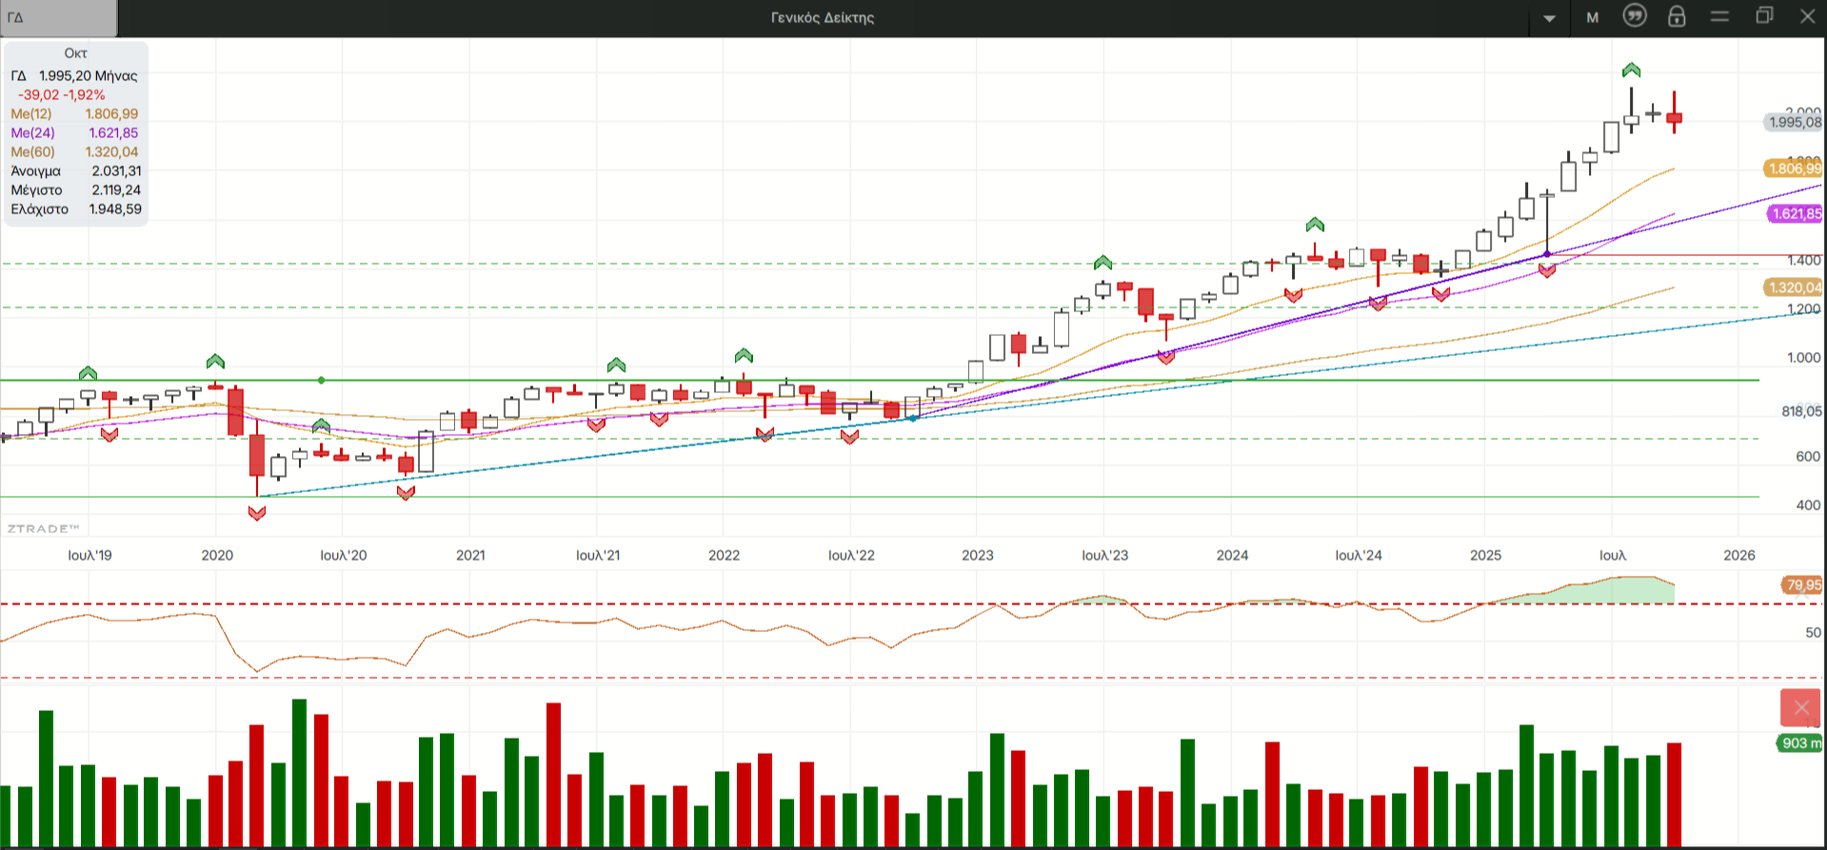Click the M monthly timeframe selector
This screenshot has width=1827, height=850.
(x=1592, y=18)
